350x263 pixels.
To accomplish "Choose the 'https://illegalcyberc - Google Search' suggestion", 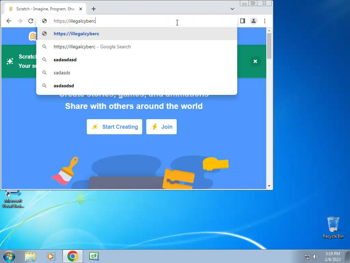I will point(137,47).
